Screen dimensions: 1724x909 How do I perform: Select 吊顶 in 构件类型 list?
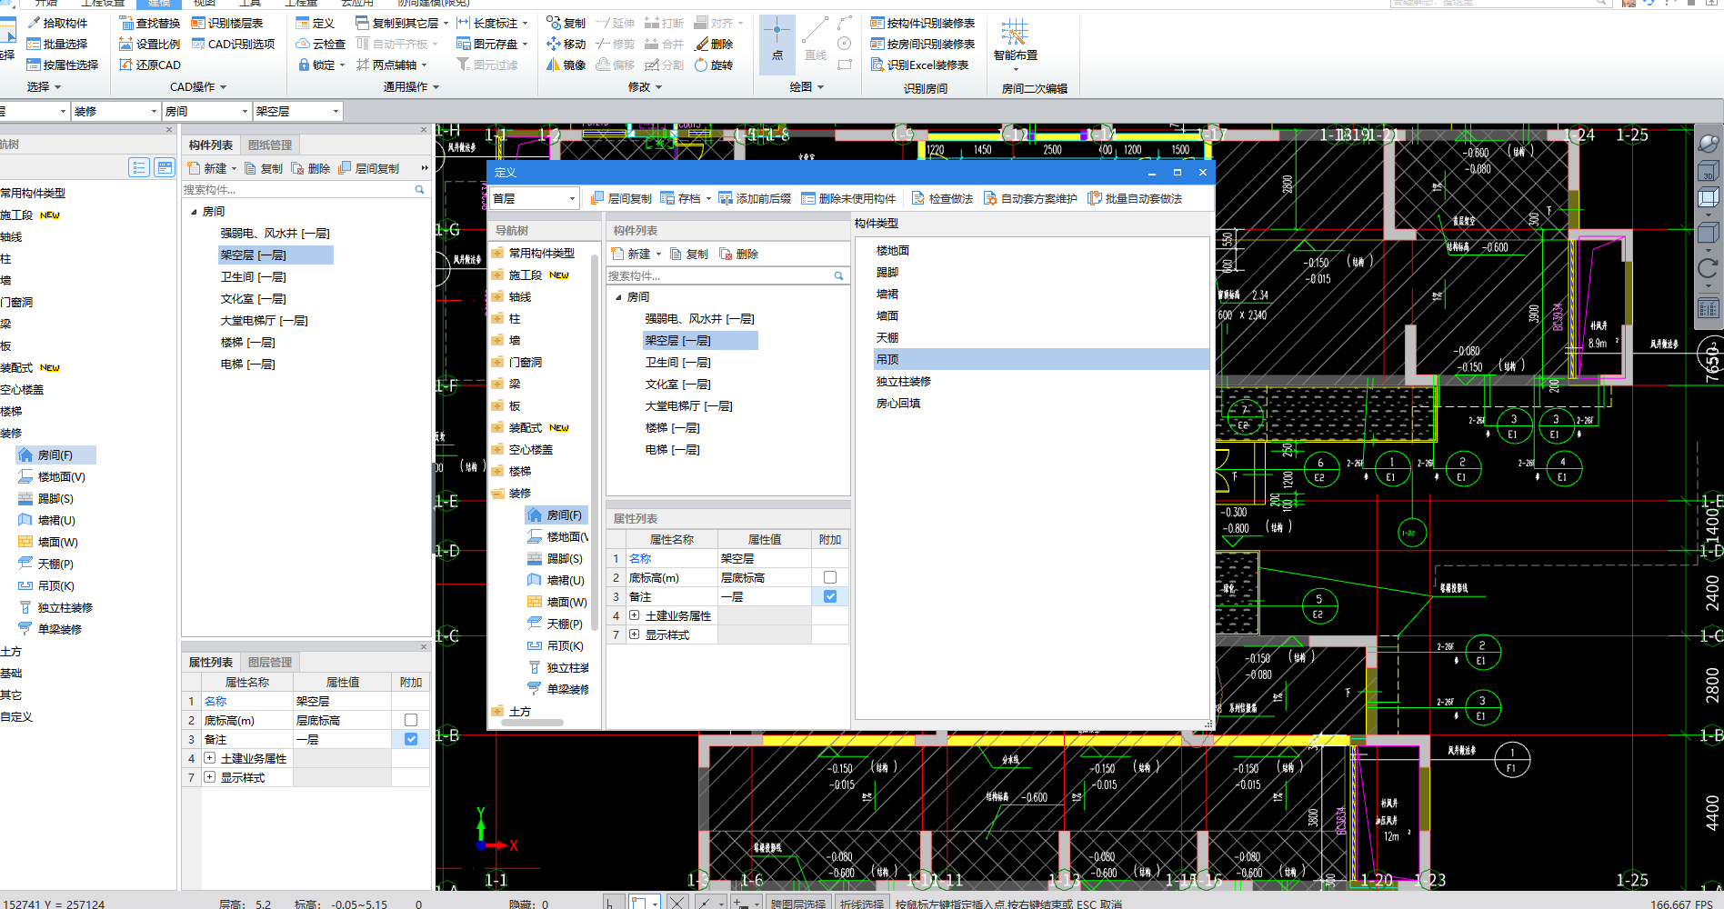(x=1040, y=359)
